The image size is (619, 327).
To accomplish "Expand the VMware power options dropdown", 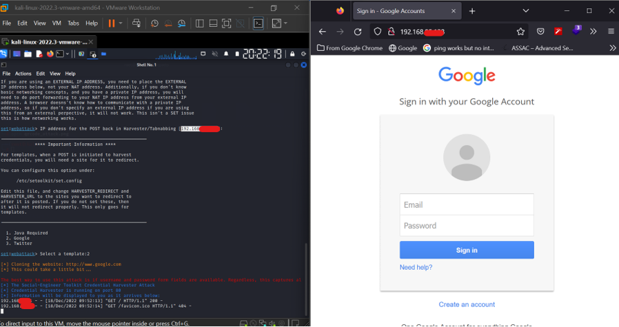I will pos(121,23).
